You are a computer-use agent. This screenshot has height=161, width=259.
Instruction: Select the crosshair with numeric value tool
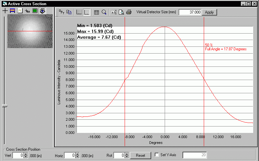point(27,11)
